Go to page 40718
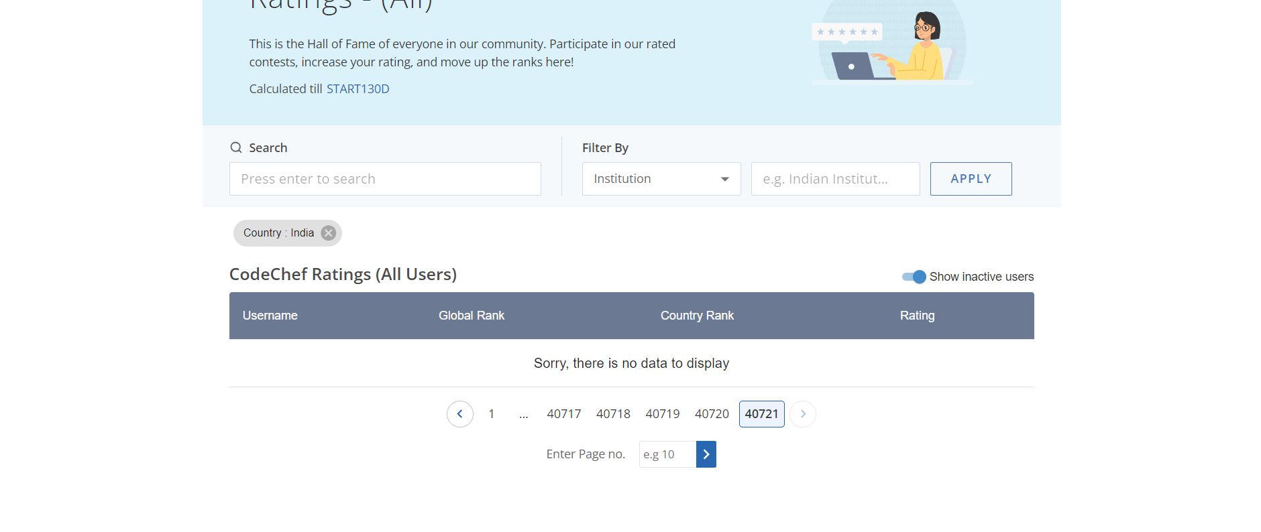The width and height of the screenshot is (1261, 532). tap(613, 414)
